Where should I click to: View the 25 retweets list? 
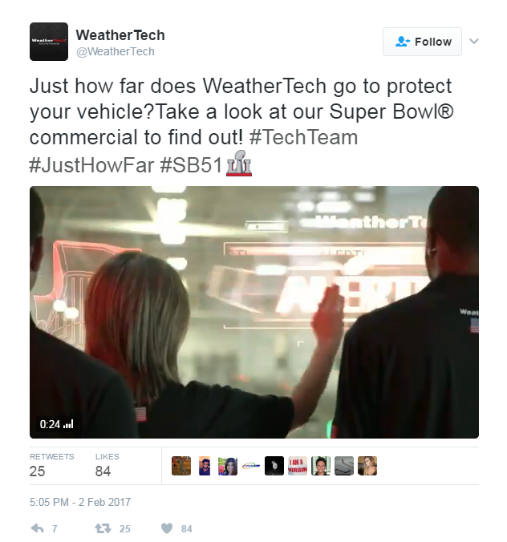pos(52,465)
